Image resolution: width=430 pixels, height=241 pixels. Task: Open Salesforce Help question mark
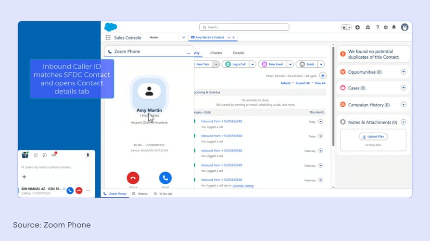coord(378,27)
